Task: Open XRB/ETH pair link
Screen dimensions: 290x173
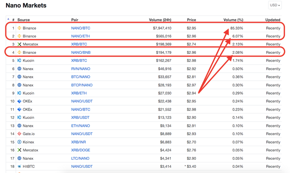Action: (x=79, y=93)
